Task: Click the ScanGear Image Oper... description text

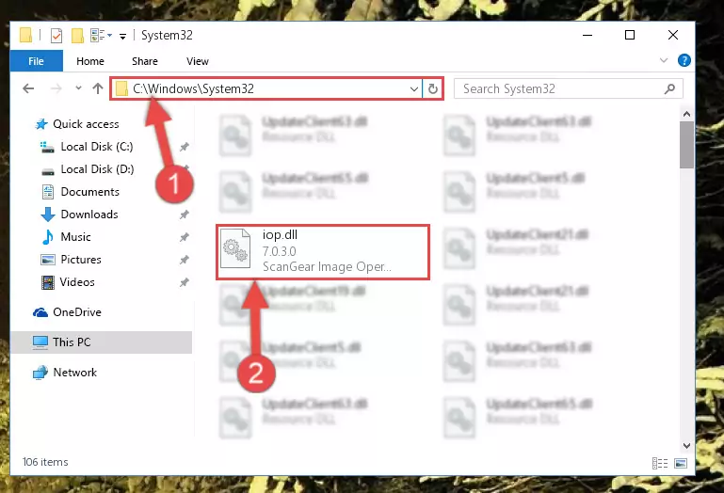Action: (x=327, y=267)
